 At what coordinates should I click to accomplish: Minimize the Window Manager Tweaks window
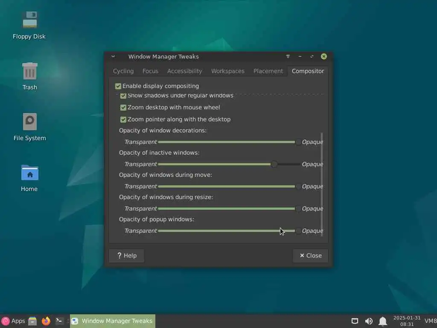click(x=300, y=56)
